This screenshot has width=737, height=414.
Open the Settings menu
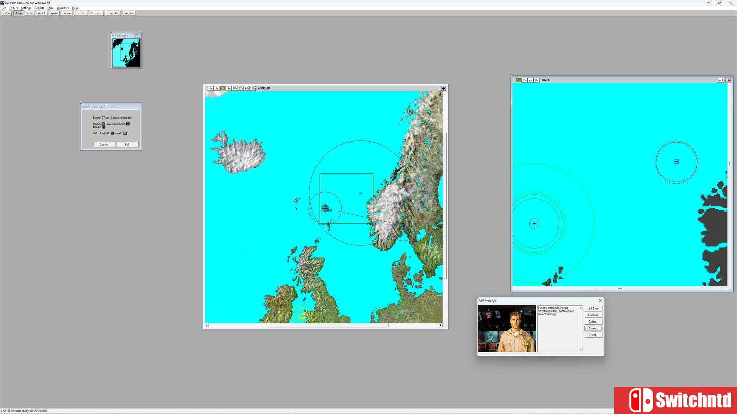26,8
